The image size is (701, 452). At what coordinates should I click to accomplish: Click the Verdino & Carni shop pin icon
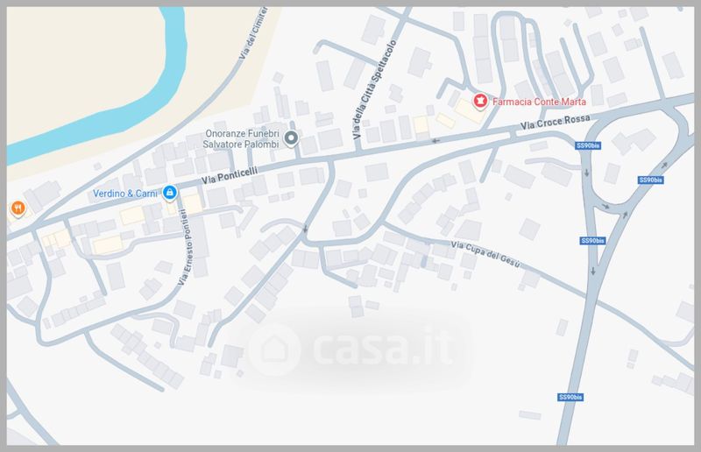pyautogui.click(x=169, y=193)
